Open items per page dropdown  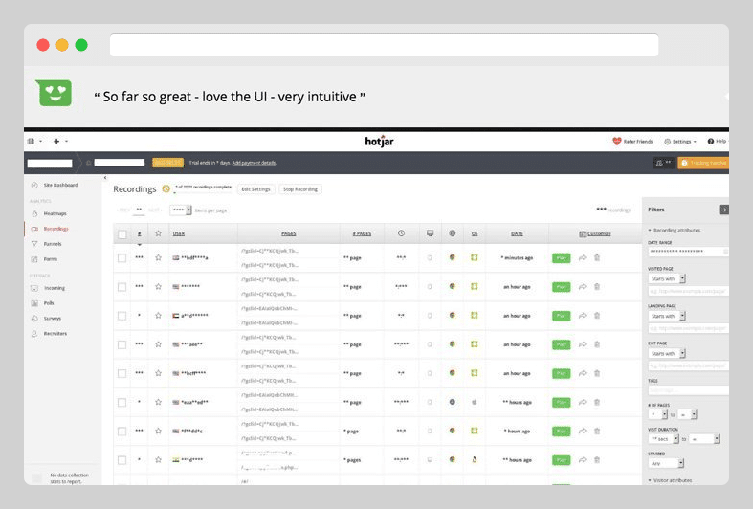(x=181, y=210)
